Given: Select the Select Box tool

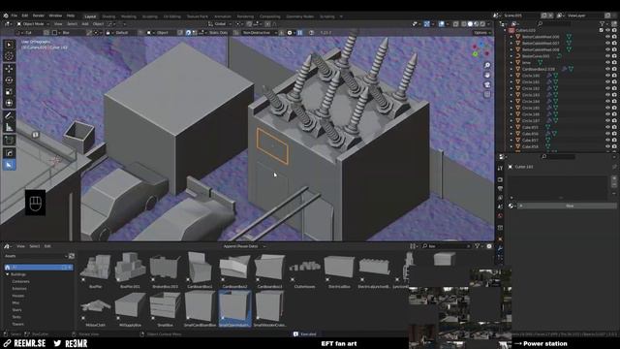Looking at the screenshot, I should click(x=9, y=45).
